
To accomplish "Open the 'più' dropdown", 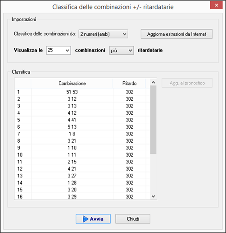I will coord(122,50).
